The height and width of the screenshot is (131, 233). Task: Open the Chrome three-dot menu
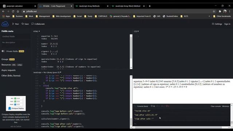click(x=230, y=11)
